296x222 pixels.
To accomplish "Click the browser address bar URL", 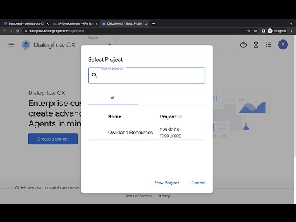I will click(x=57, y=31).
